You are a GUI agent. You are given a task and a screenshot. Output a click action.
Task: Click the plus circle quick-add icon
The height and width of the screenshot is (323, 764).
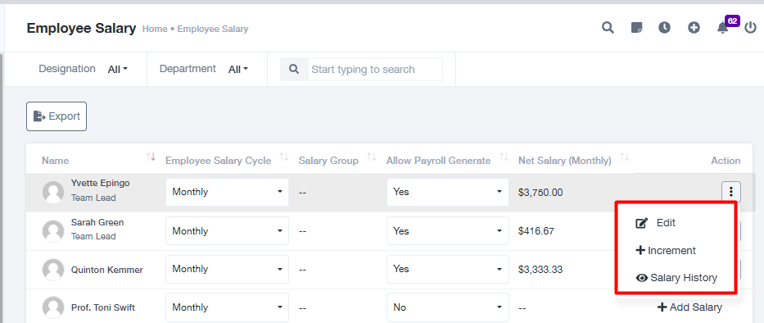click(694, 28)
